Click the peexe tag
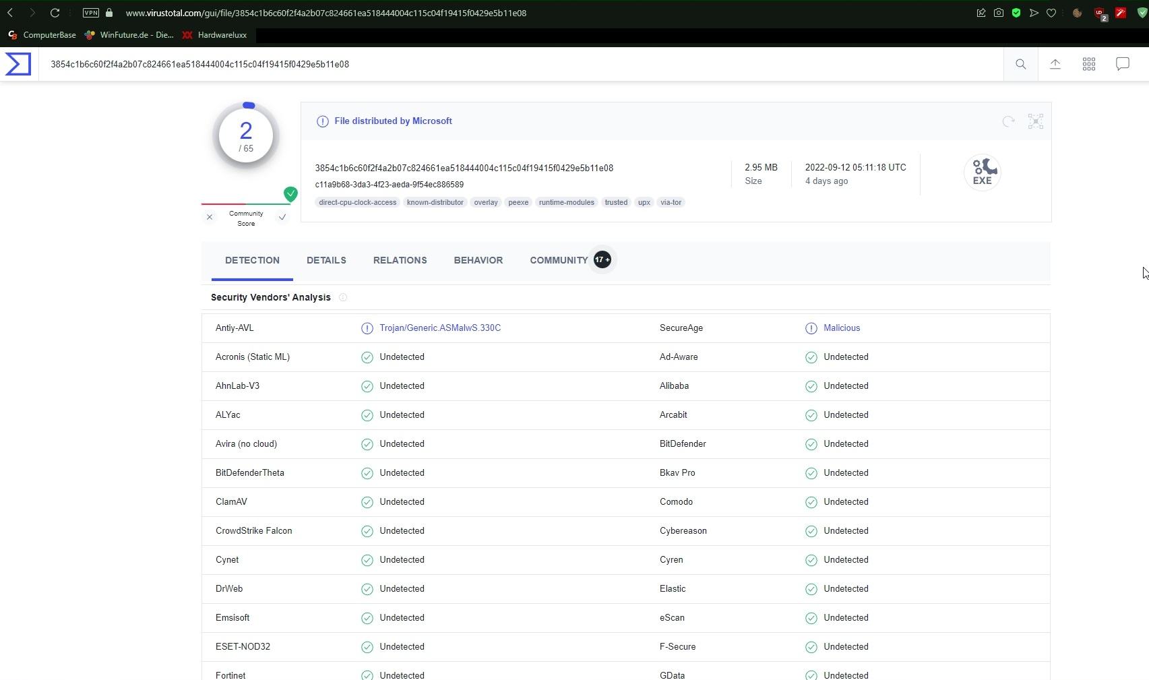The width and height of the screenshot is (1149, 680). click(x=518, y=202)
